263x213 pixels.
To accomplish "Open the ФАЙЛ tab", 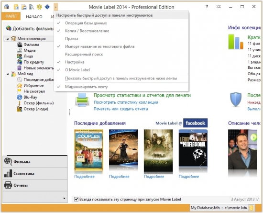I will pos(11,16).
